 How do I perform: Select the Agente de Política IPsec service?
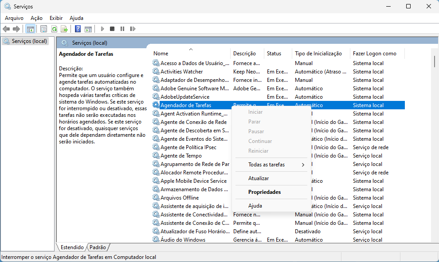[188, 147]
